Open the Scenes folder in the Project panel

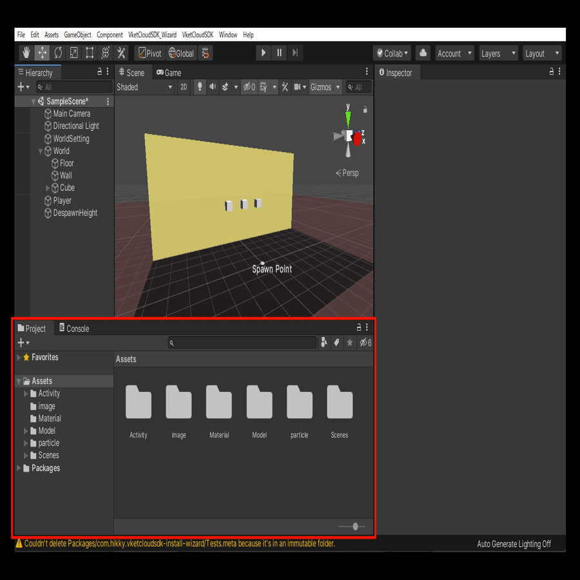click(340, 402)
